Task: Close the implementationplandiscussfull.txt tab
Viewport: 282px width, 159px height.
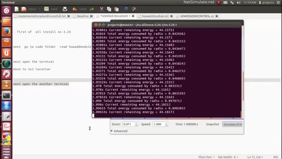Action: click(69, 16)
